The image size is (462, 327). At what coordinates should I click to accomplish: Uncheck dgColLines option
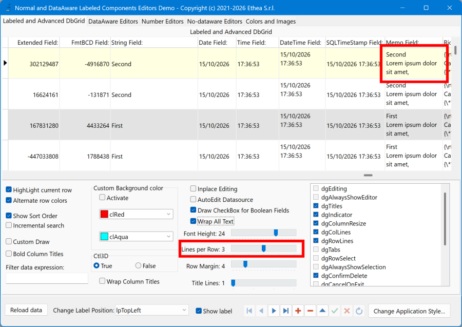[316, 232]
